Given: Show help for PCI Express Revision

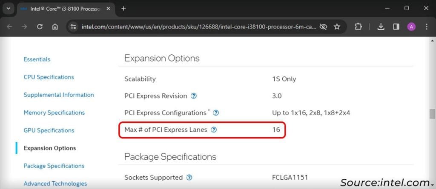Looking at the screenshot, I should pyautogui.click(x=194, y=96).
